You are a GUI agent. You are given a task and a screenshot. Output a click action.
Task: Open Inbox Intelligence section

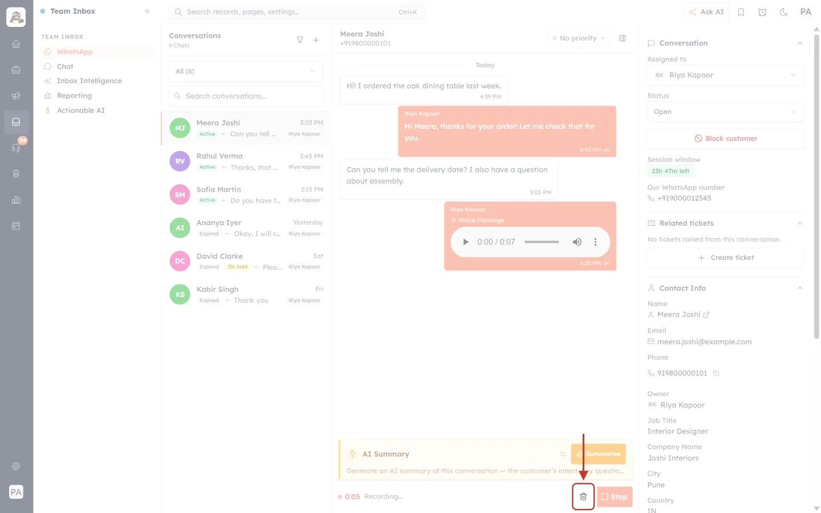click(97, 81)
